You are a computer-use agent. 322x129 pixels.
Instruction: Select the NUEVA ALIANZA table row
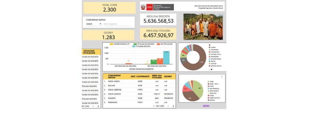coord(139,94)
